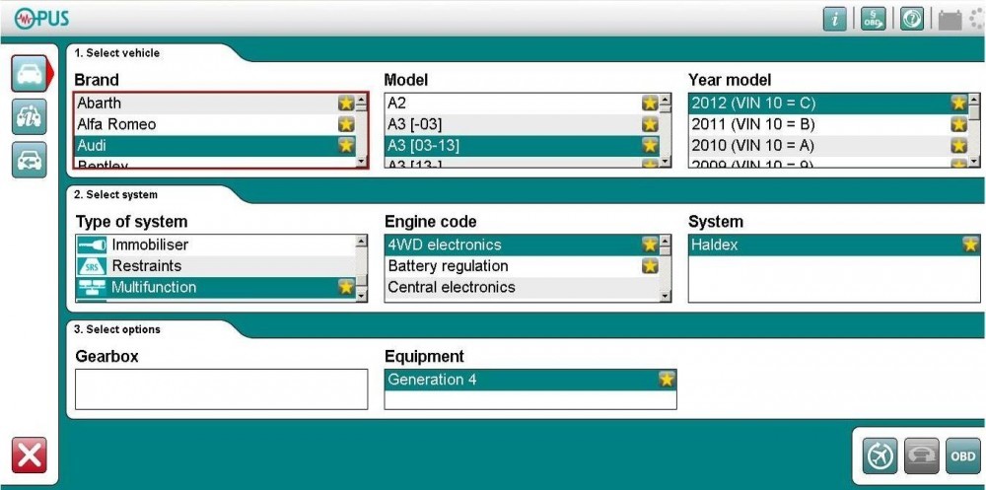
Task: Open the OBD paragraph icon in header
Action: [x=874, y=20]
